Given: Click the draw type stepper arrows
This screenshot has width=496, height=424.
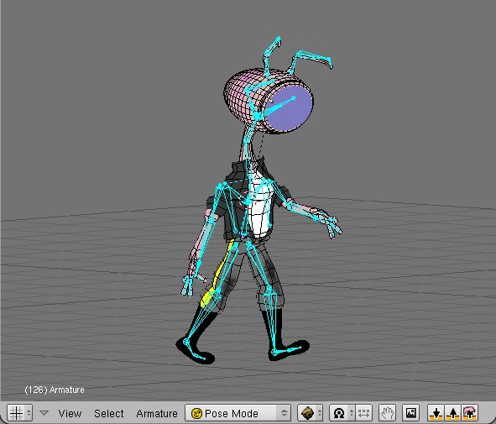Looking at the screenshot, I should click(320, 413).
